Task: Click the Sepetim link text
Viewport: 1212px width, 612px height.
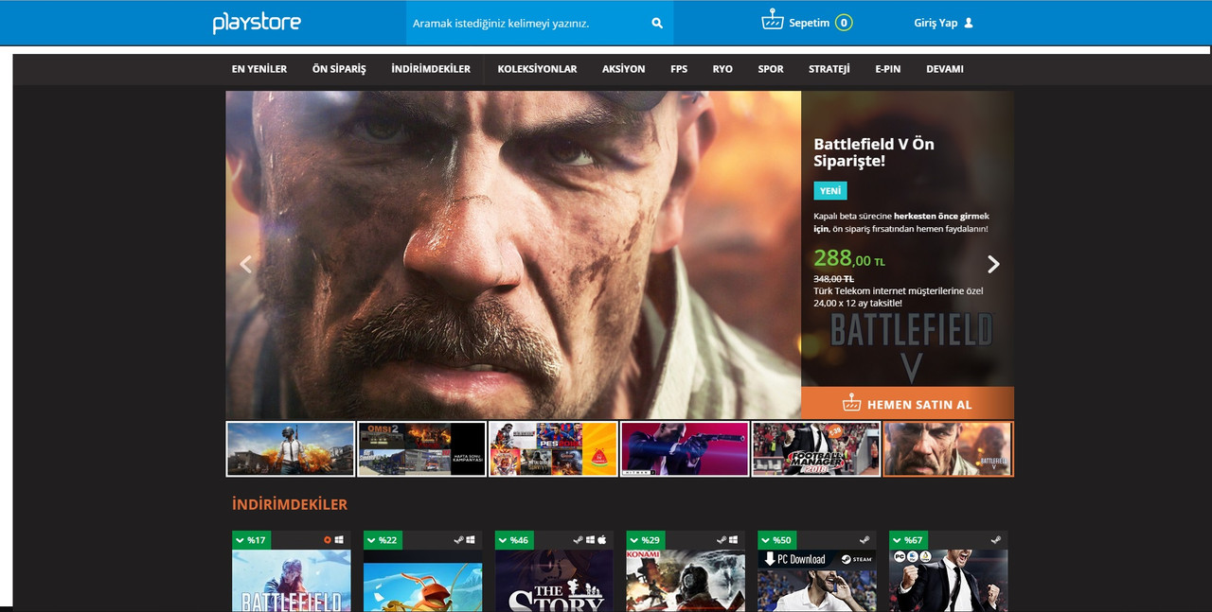Action: [x=810, y=23]
